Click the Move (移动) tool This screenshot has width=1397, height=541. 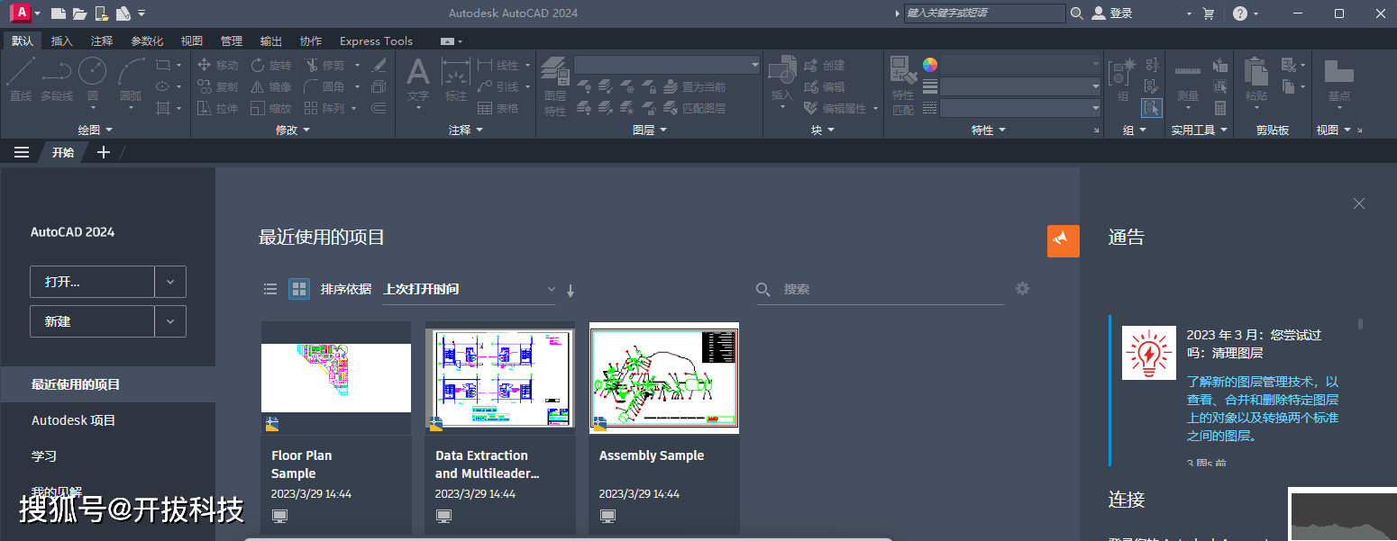217,65
